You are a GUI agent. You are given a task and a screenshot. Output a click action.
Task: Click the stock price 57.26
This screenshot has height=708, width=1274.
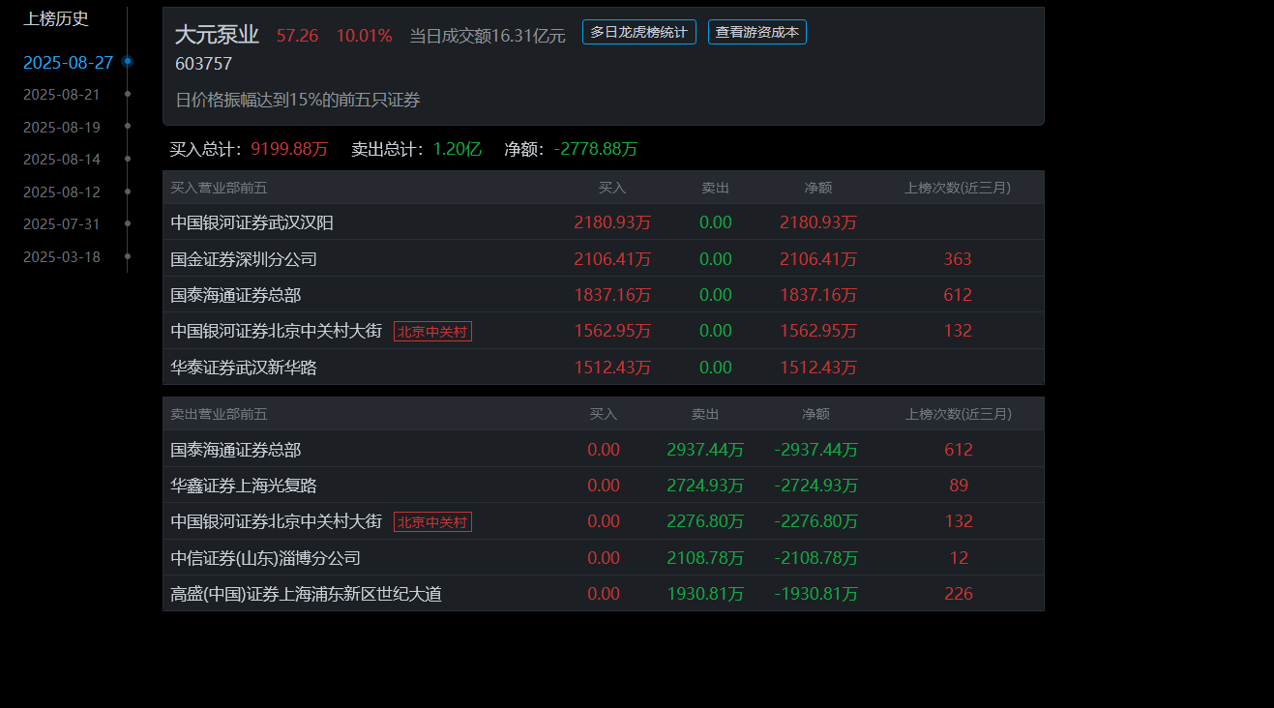(297, 36)
